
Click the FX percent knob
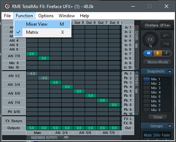coord(150,40)
